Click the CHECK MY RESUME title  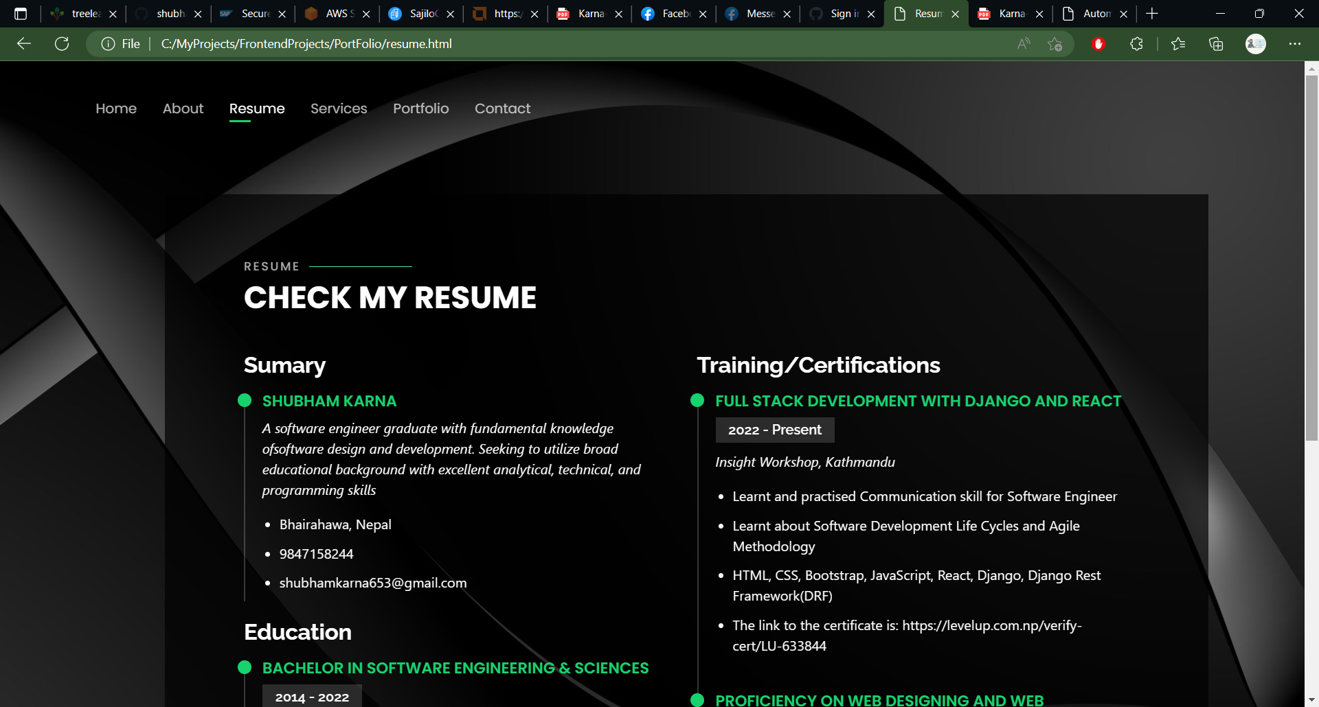click(x=390, y=298)
